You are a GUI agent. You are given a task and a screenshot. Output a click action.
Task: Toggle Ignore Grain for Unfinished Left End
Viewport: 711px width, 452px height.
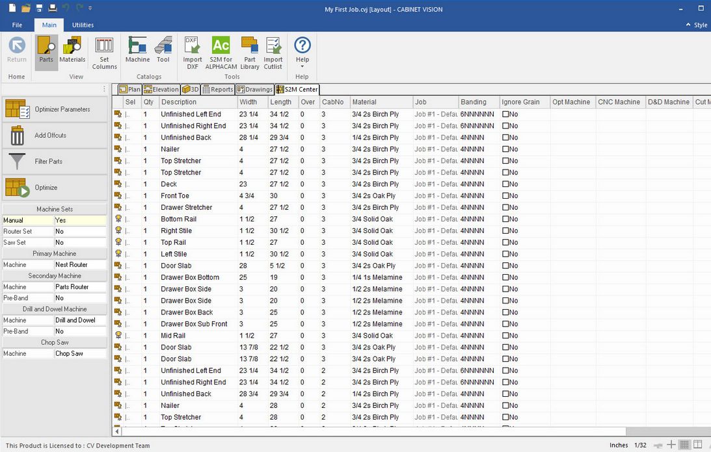[505, 114]
